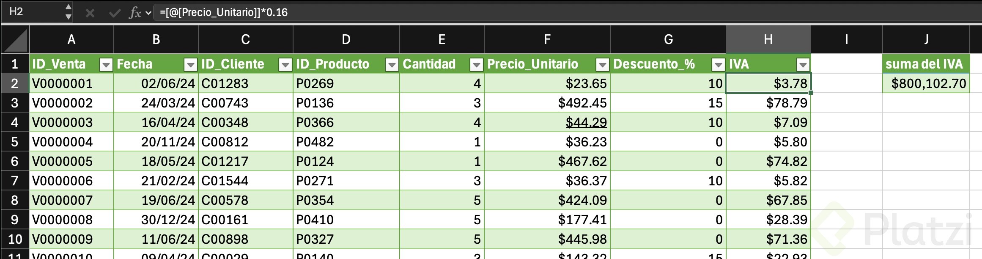Open the Fecha column filter dropdown
This screenshot has height=259, width=982.
pyautogui.click(x=191, y=65)
